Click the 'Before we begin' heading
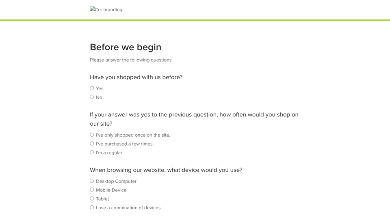Screen dimensions: 390x219 point(126,47)
